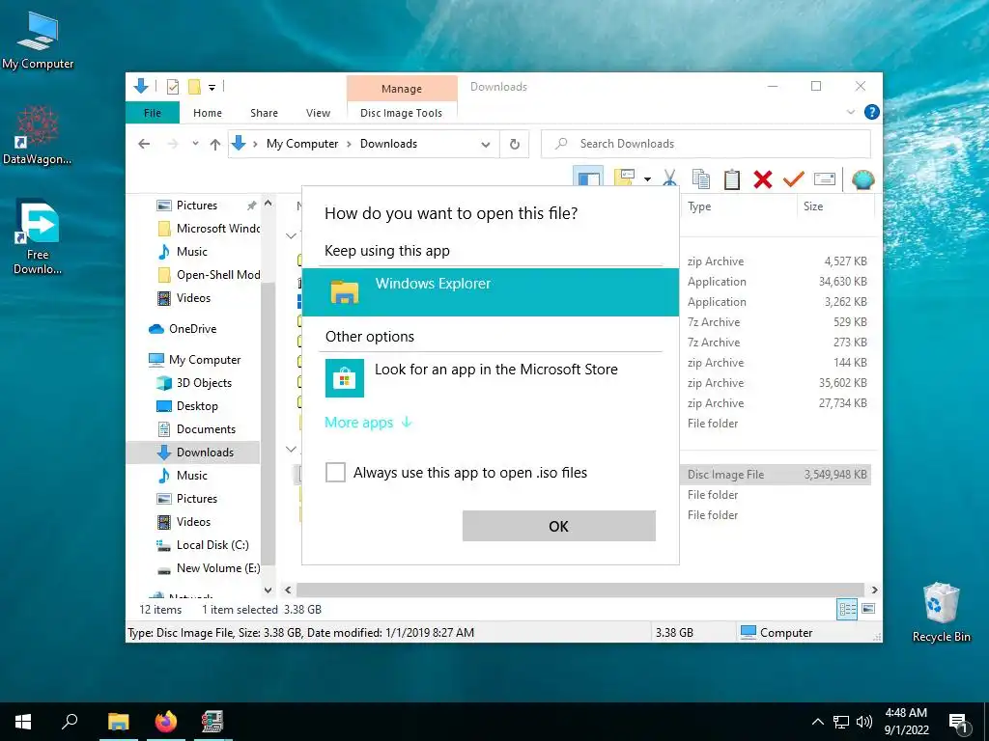Open the Home ribbon tab
Image resolution: width=989 pixels, height=741 pixels.
point(208,113)
